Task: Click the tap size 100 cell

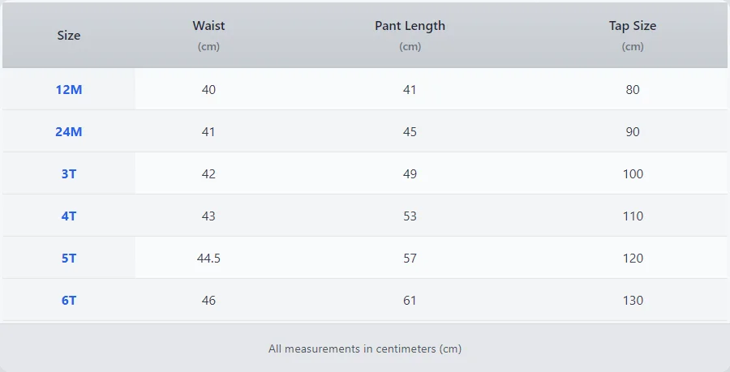Action: 633,174
